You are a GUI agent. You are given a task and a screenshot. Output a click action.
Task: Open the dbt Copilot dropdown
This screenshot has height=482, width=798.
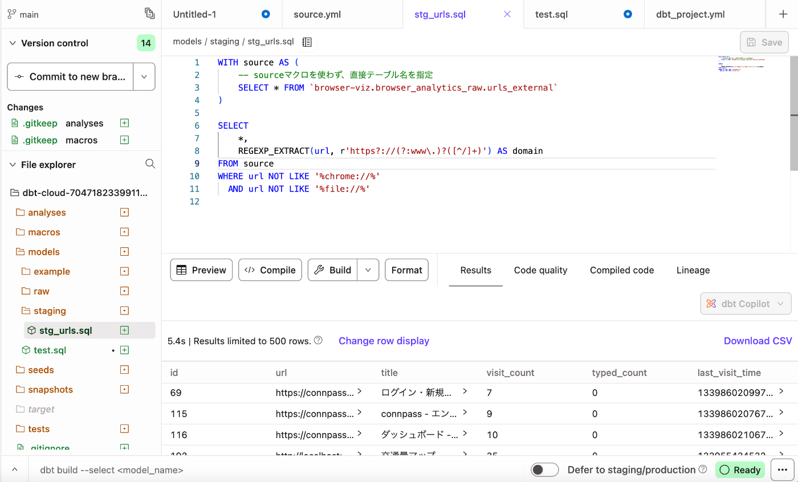coord(746,304)
